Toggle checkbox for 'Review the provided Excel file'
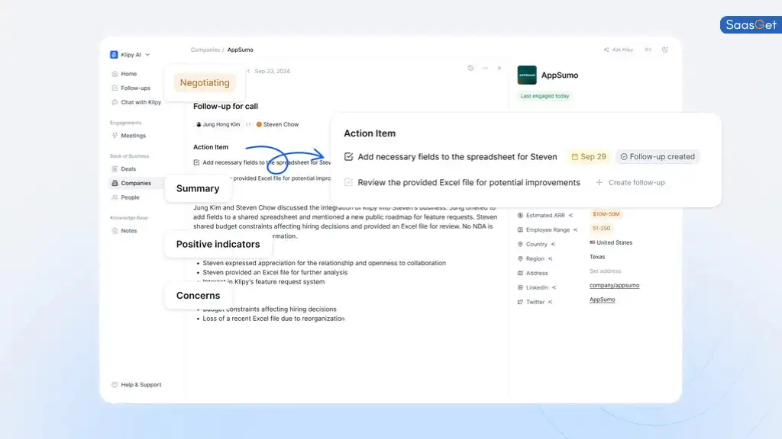 (x=348, y=183)
